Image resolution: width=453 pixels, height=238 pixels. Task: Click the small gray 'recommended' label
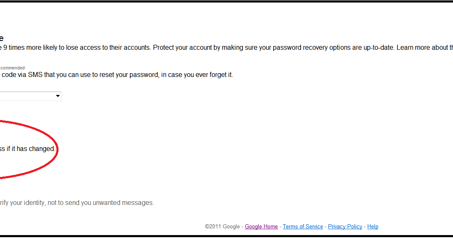(13, 68)
